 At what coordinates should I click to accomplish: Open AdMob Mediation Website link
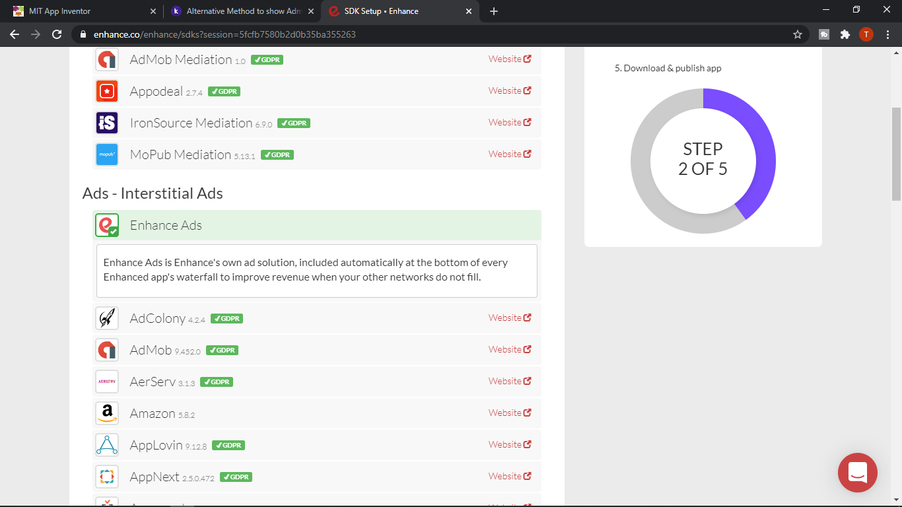510,59
